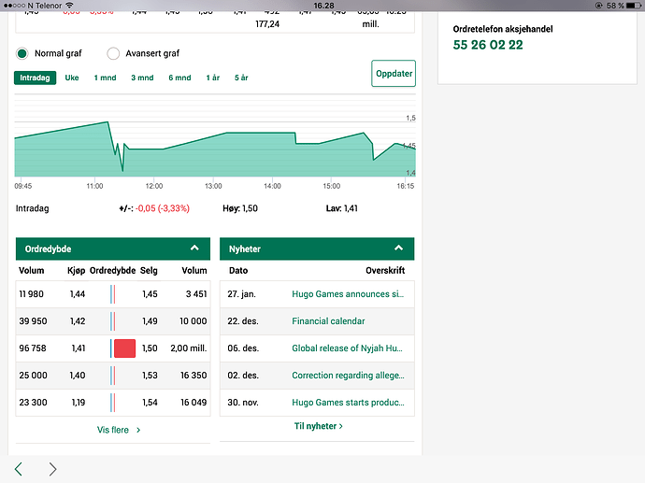Click sell volume 2,00 mill.
The height and width of the screenshot is (483, 645).
point(189,348)
